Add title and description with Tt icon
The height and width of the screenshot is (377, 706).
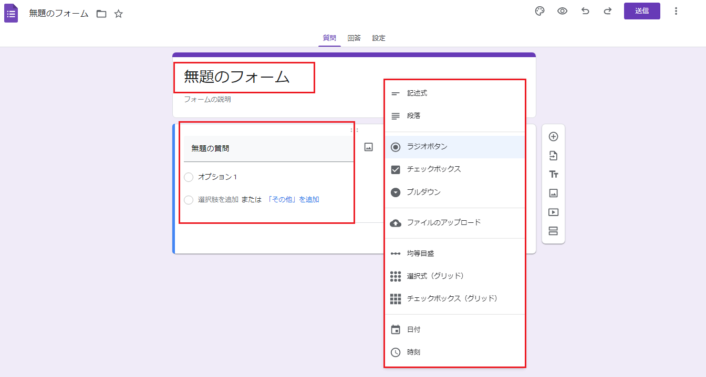(x=553, y=175)
